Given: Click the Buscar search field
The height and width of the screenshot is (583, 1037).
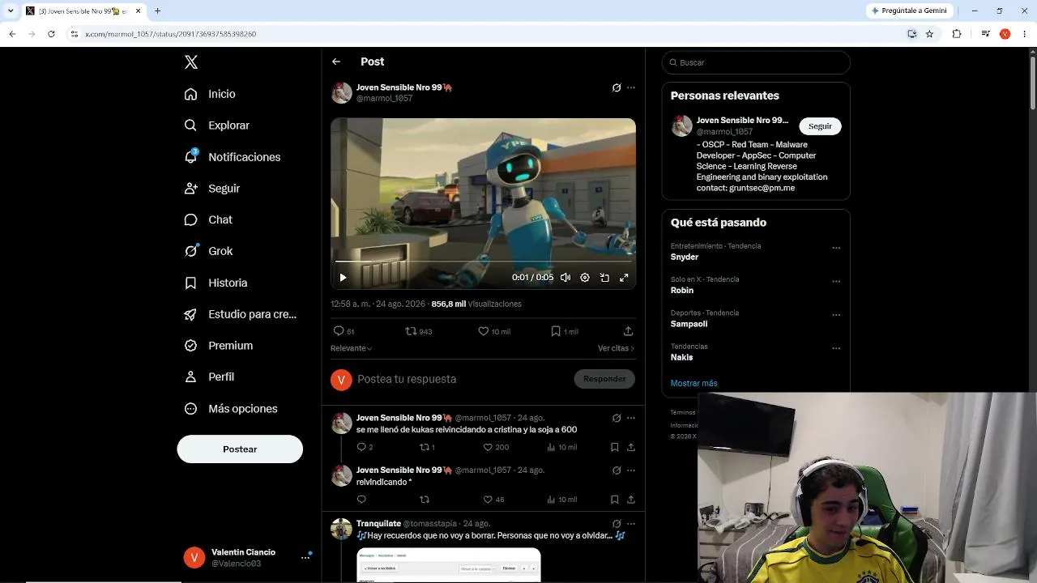Looking at the screenshot, I should 756,62.
